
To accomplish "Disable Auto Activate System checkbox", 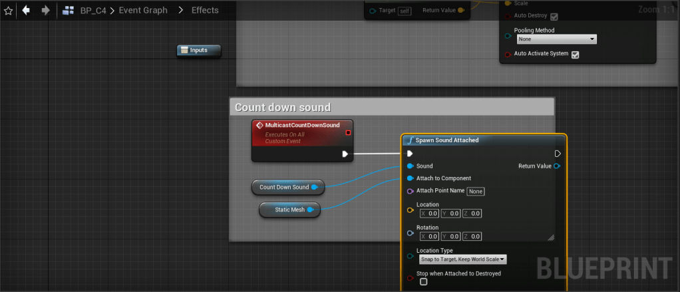I will click(x=576, y=55).
